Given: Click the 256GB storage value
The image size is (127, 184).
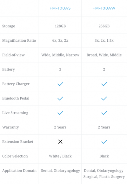Looking at the screenshot, I should pyautogui.click(x=104, y=26).
